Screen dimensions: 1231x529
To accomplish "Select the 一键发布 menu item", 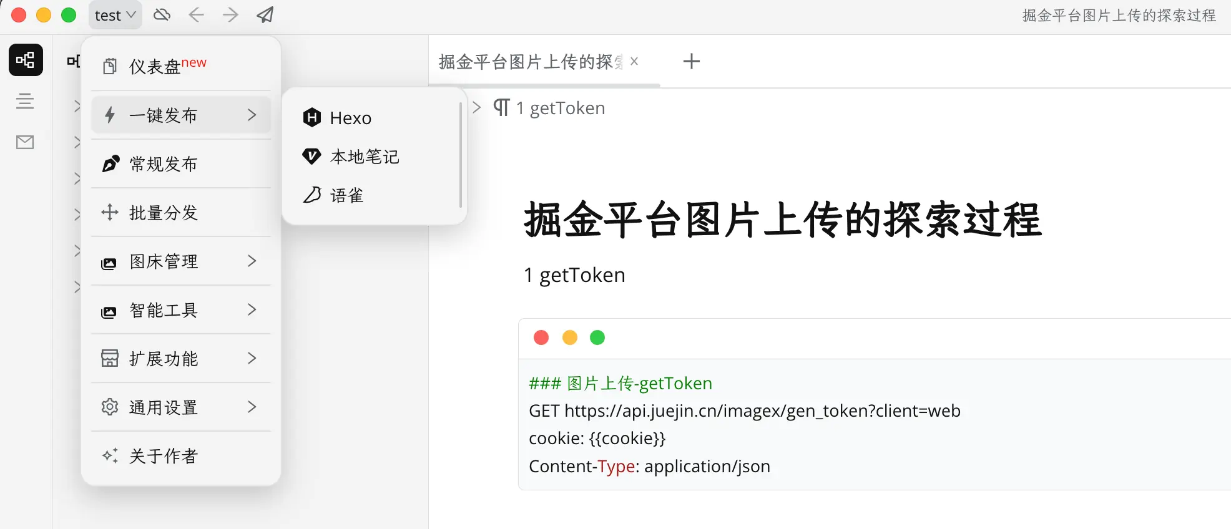I will pos(181,115).
